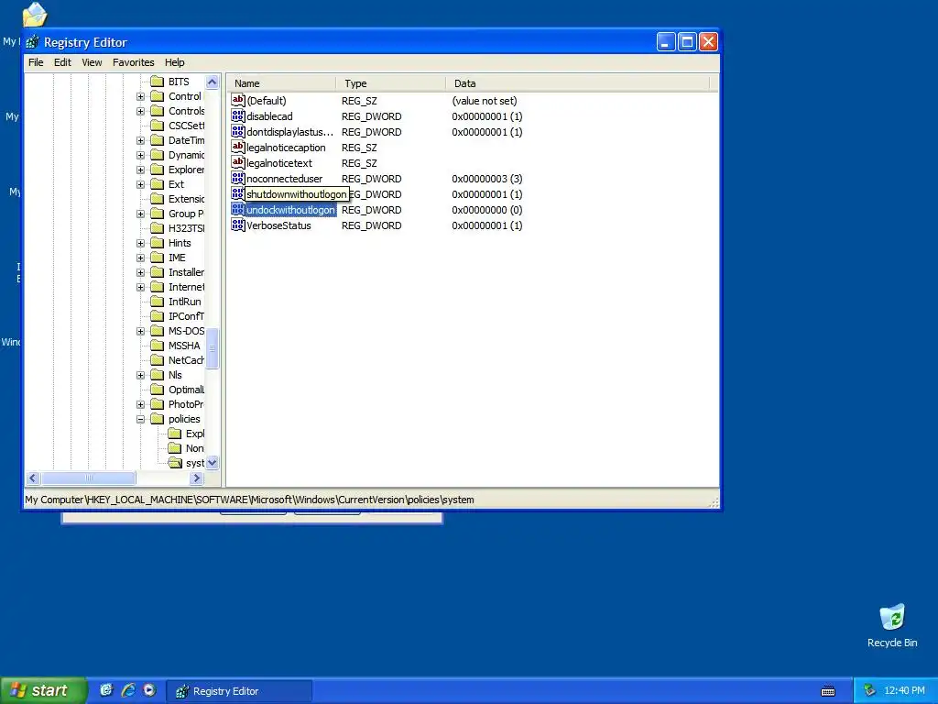Click the policies folder icon
Viewport: 938px width, 704px height.
point(158,418)
